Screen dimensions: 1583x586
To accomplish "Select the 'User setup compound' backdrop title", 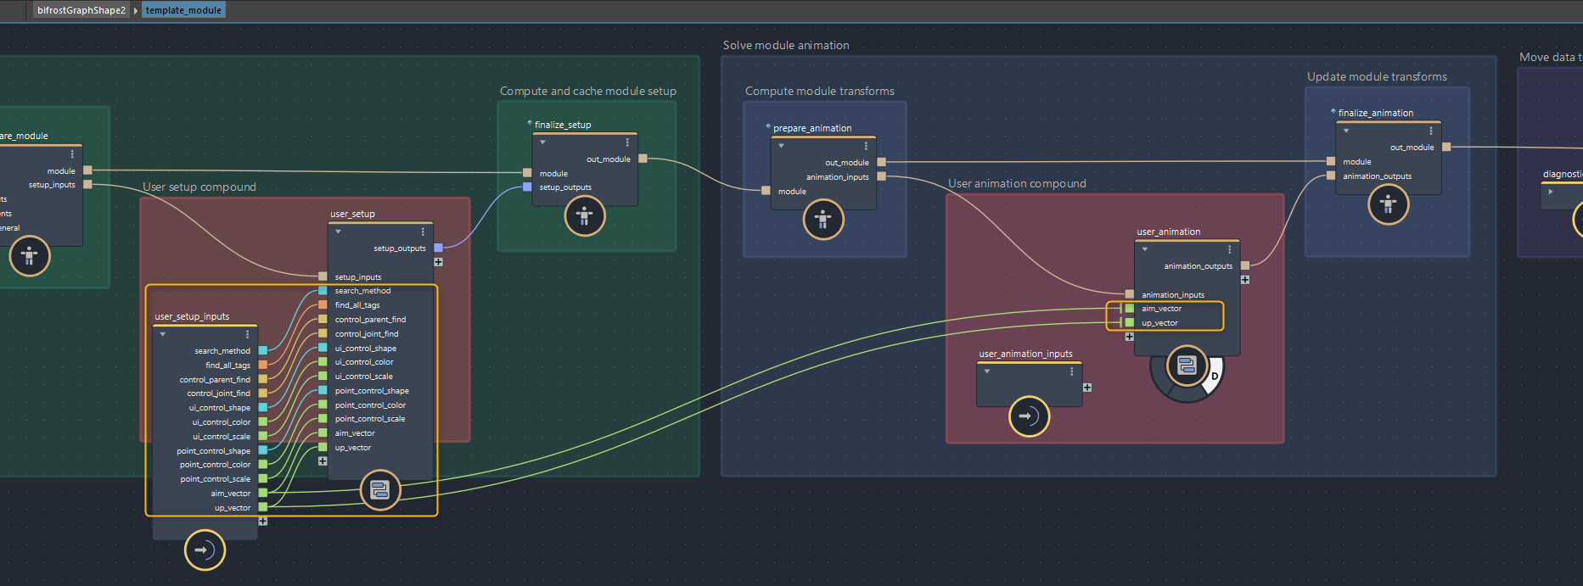I will click(199, 187).
